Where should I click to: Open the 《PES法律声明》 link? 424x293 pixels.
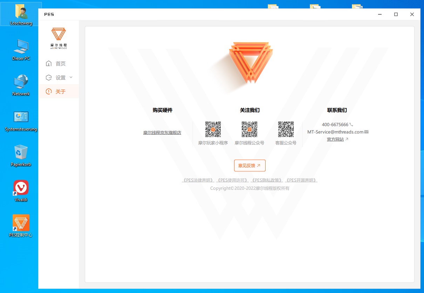[x=198, y=180]
